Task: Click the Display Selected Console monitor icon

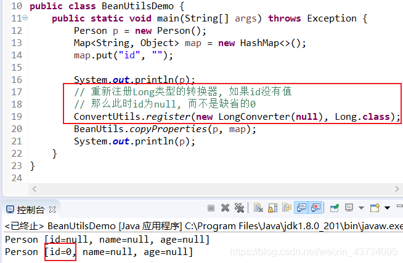Action: [x=349, y=208]
